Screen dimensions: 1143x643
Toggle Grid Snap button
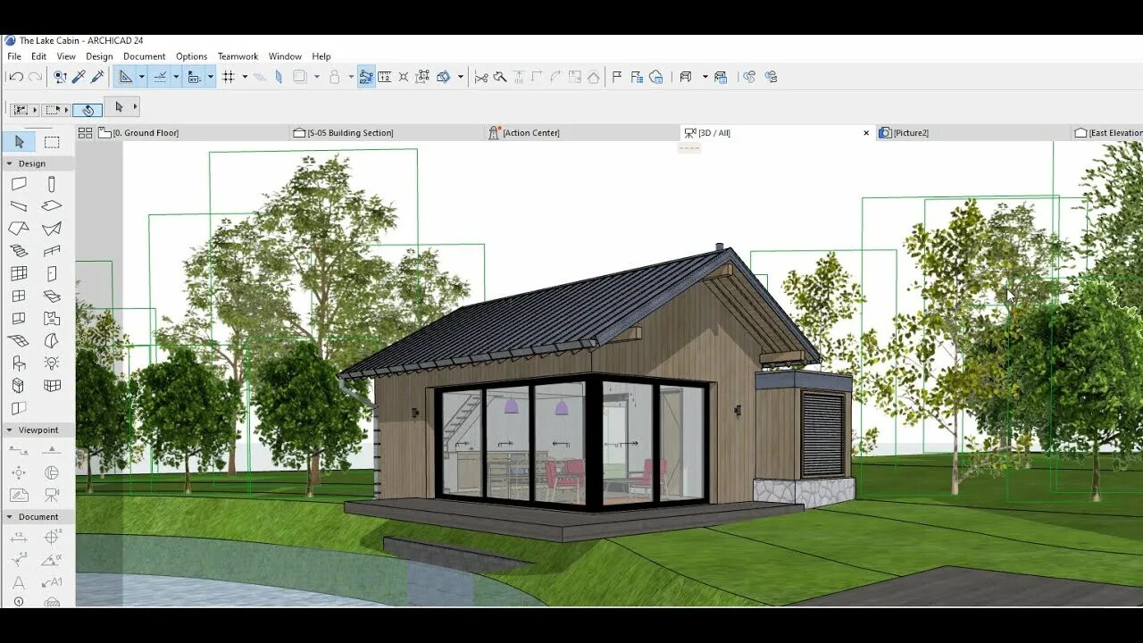click(229, 77)
